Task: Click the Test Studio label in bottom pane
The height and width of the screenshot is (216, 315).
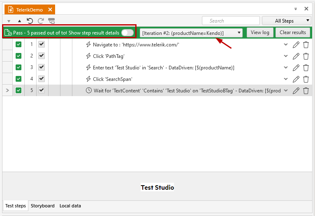Action: [157, 187]
